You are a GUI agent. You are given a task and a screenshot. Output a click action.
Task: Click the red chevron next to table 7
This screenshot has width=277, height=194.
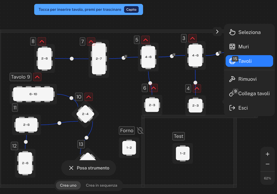pos(91,41)
